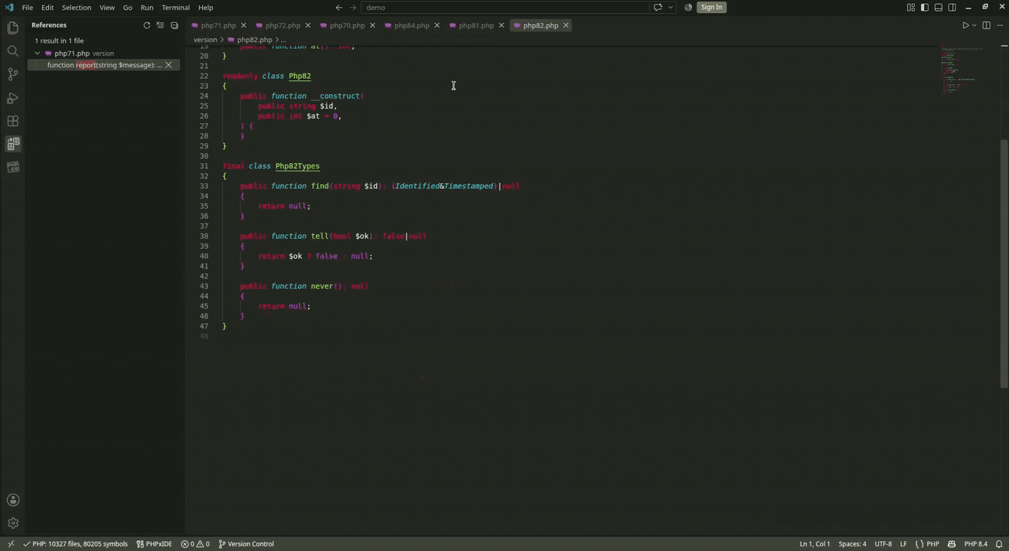Change the Spaces: 4 indentation setting
The height and width of the screenshot is (551, 1009).
852,544
